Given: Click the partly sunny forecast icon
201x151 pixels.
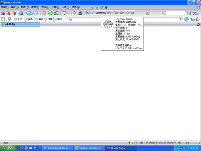Looking at the screenshot, I should [x=127, y=13].
